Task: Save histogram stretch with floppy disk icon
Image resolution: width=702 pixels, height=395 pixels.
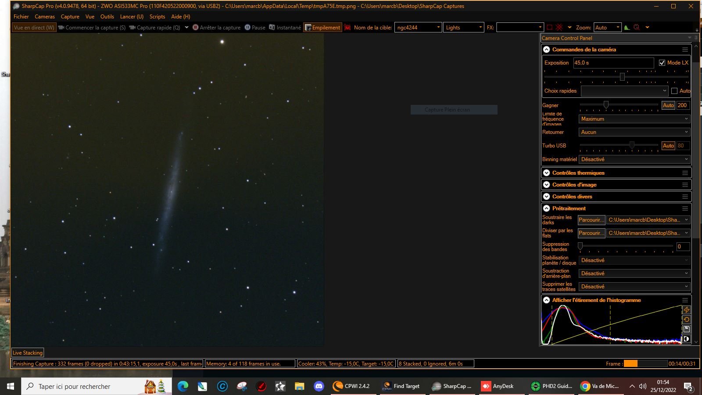Action: coord(687,329)
